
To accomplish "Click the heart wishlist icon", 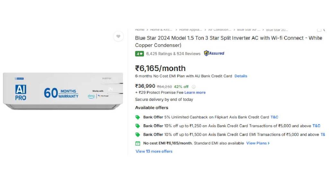I will coord(118,36).
